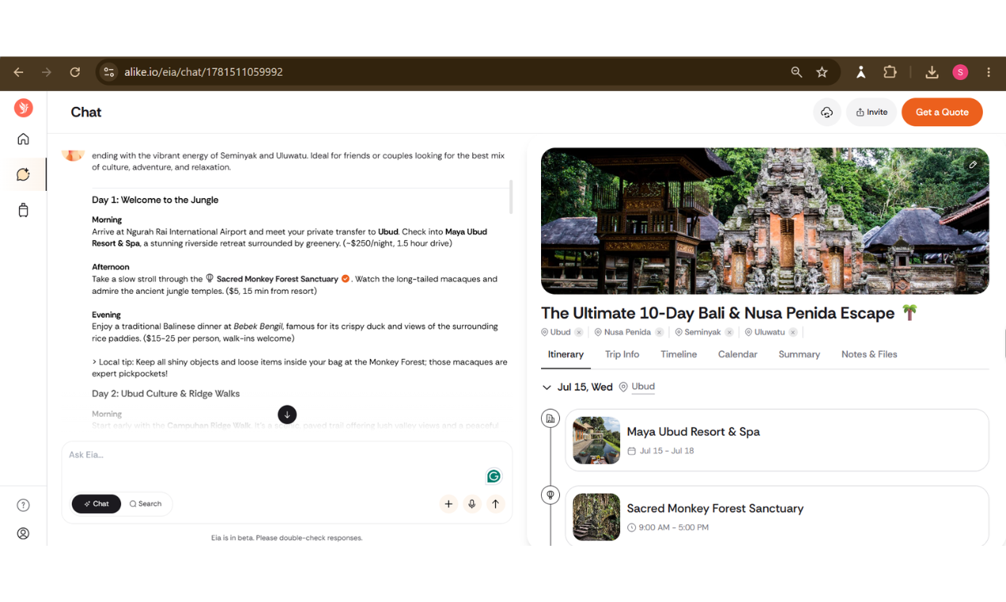This screenshot has height=602, width=1006.
Task: Open the account profile icon in sidebar
Action: (x=23, y=534)
